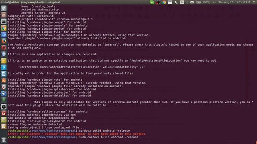The width and height of the screenshot is (257, 144).
Task: Open the tray list indicator menu
Action: coord(170,2)
